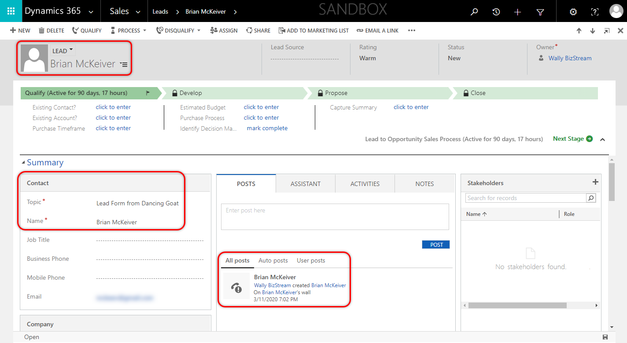
Task: Select the Develop process stage
Action: click(x=235, y=93)
